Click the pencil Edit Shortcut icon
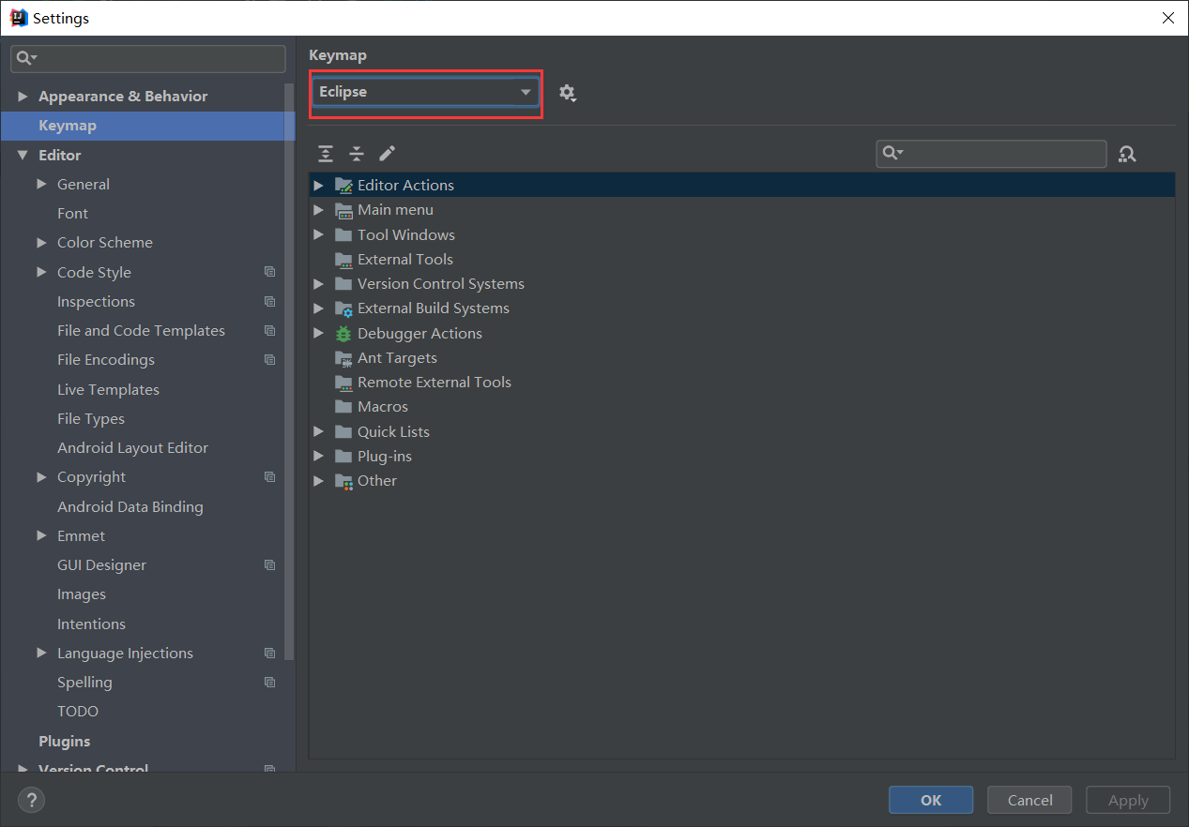Image resolution: width=1189 pixels, height=827 pixels. (x=388, y=154)
